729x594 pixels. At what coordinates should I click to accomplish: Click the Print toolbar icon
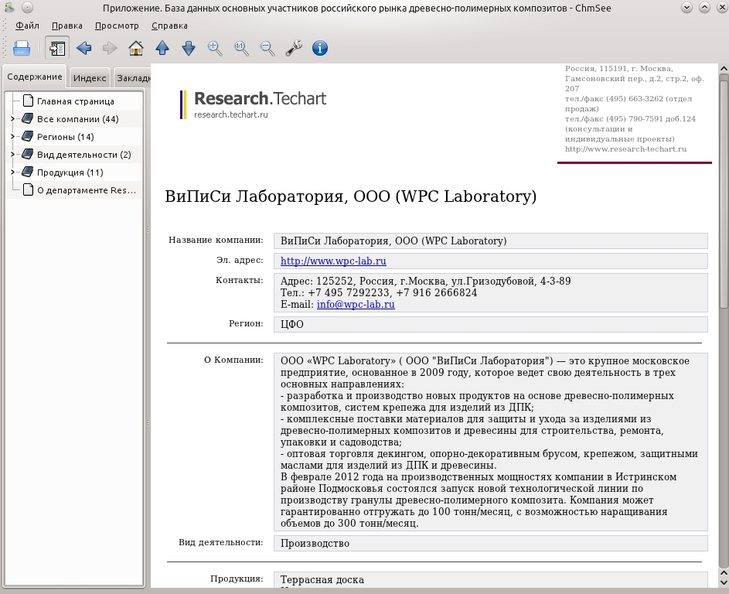(22, 48)
